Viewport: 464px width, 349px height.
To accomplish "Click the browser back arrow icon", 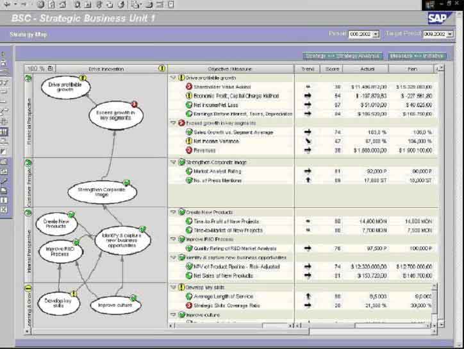I will tap(6, 5).
